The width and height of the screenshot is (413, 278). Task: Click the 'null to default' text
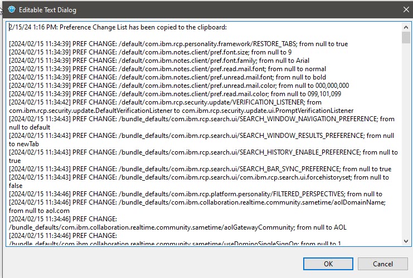tap(30, 127)
